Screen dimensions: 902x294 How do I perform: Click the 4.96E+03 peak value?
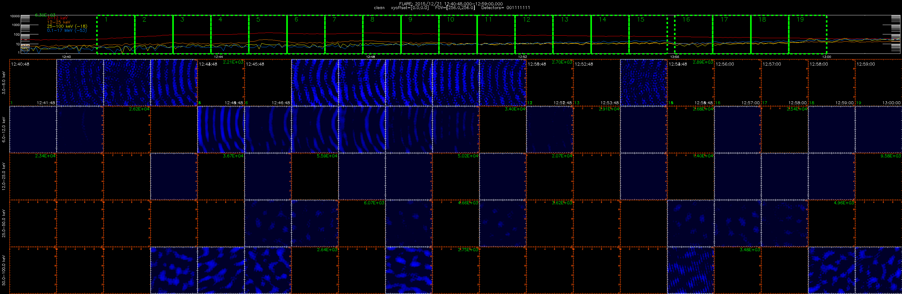[x=843, y=202]
